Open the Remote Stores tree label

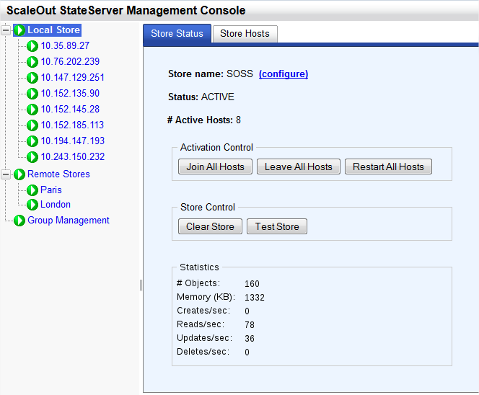click(58, 174)
